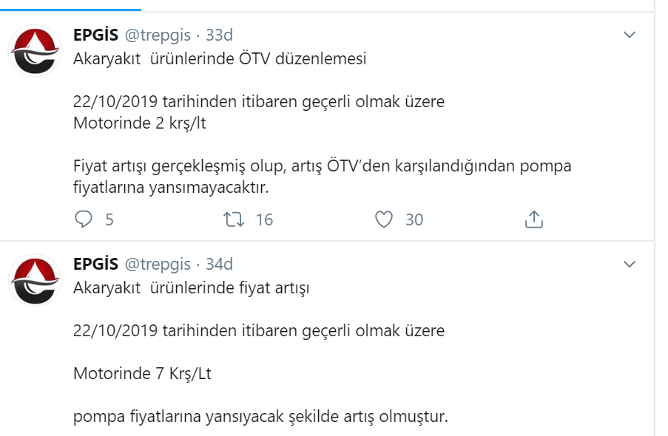
Task: Open EPGİS name link on first tweet
Action: pyautogui.click(x=96, y=35)
